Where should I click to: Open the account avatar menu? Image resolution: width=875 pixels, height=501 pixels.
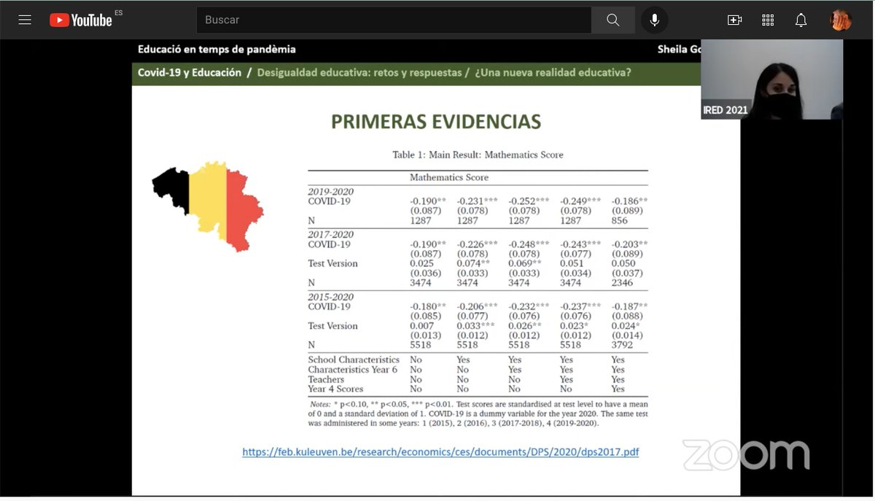[841, 20]
